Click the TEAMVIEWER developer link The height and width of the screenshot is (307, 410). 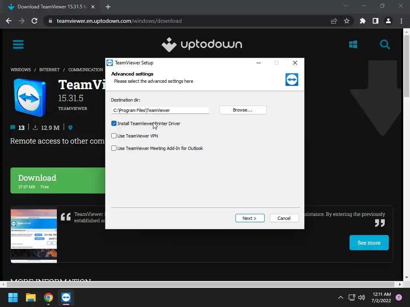[73, 109]
